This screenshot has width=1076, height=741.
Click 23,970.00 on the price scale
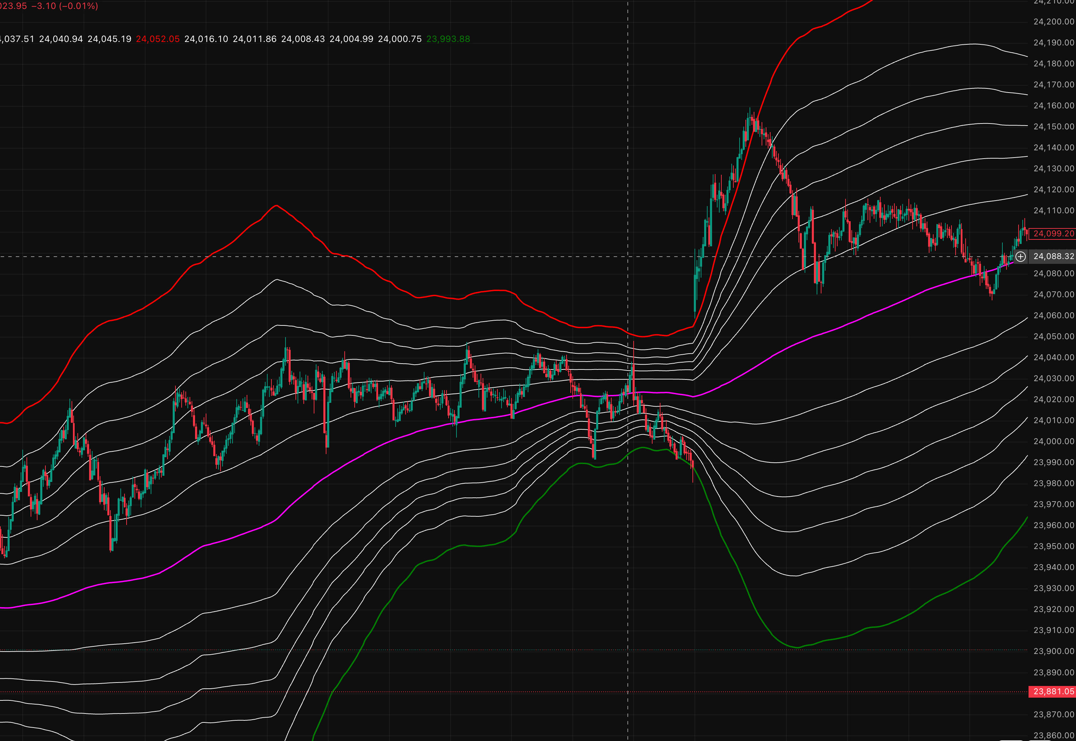click(x=1054, y=504)
